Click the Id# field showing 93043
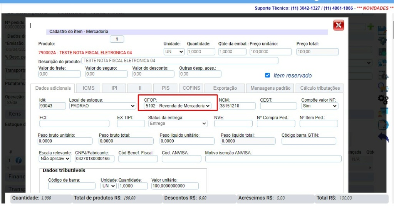The image size is (394, 206). coord(52,106)
